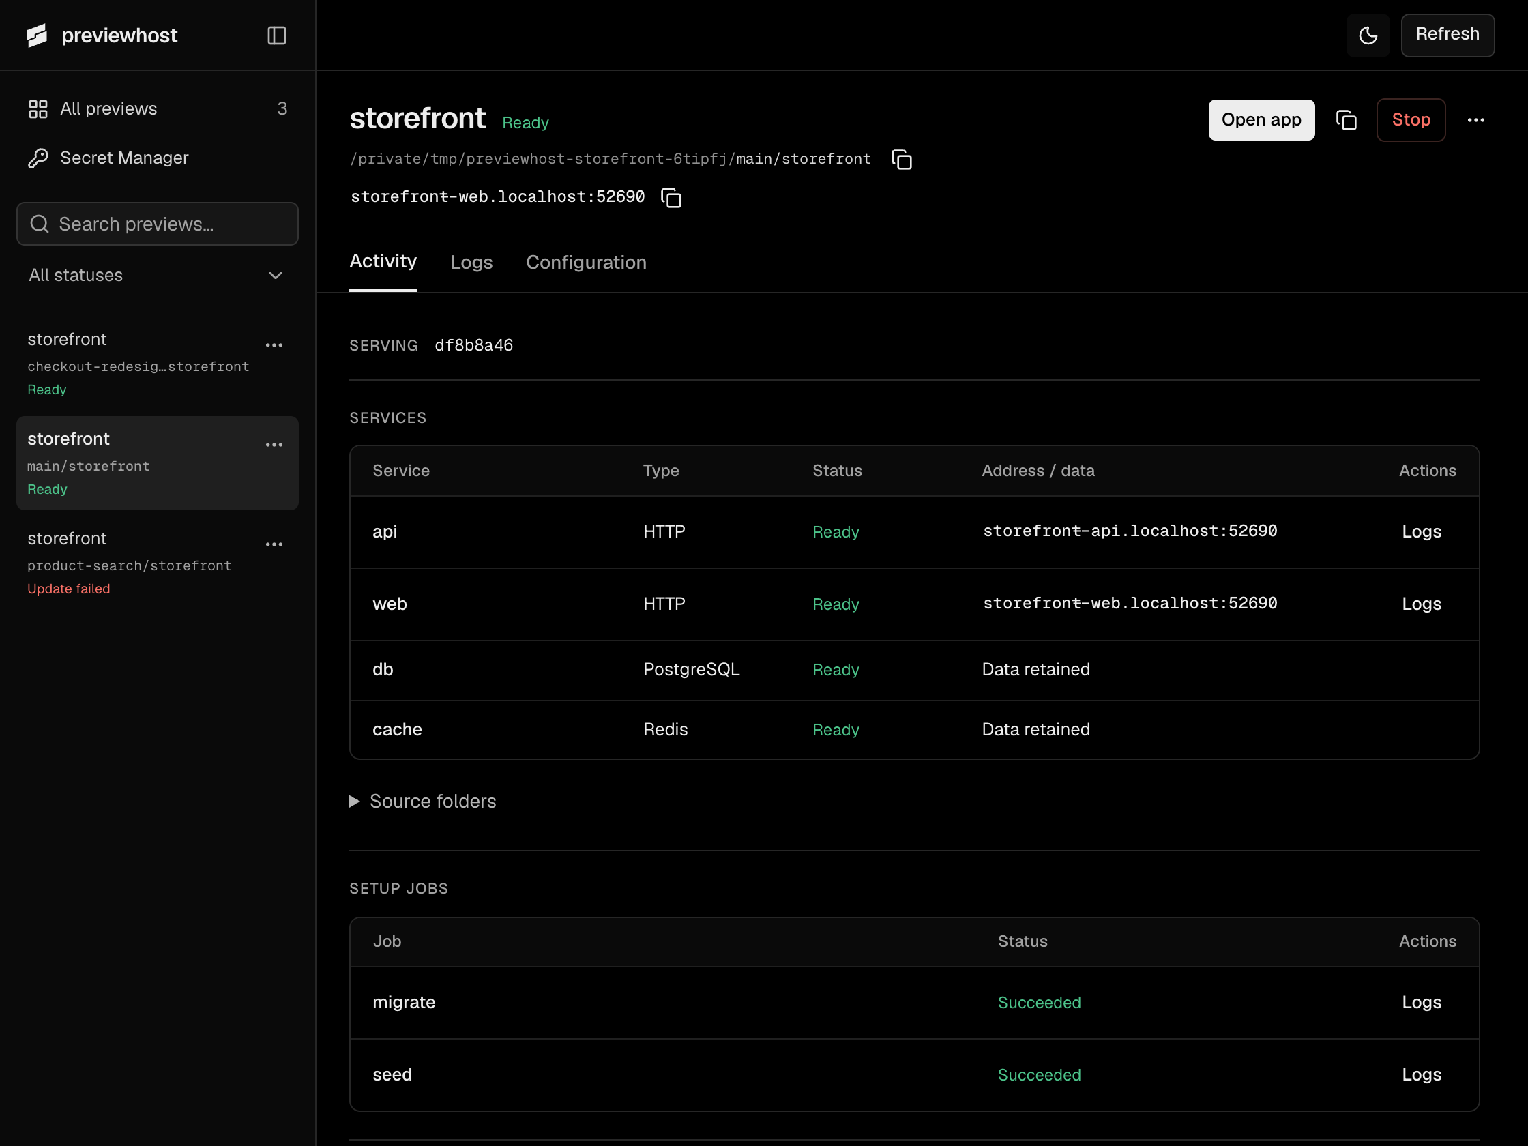This screenshot has height=1146, width=1528.
Task: Click the db service name
Action: click(383, 669)
